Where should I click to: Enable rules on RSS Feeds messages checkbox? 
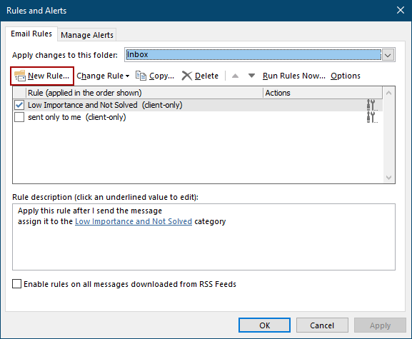point(17,284)
